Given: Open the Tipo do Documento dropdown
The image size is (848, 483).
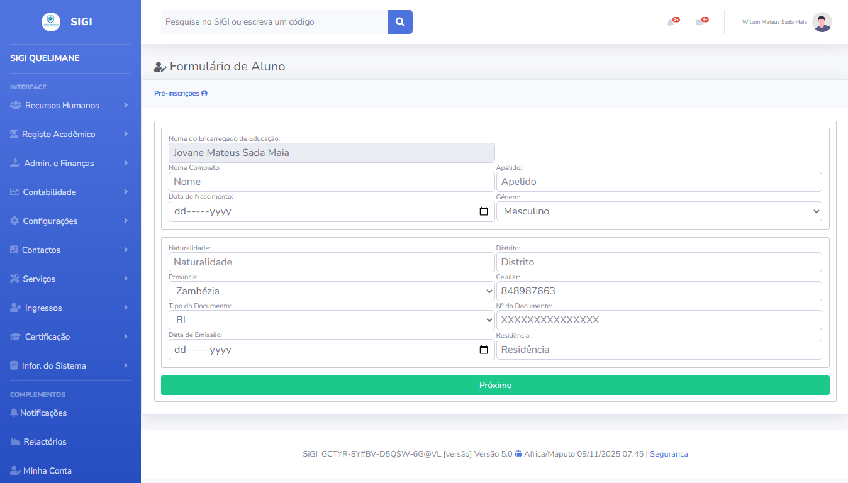Looking at the screenshot, I should point(332,320).
